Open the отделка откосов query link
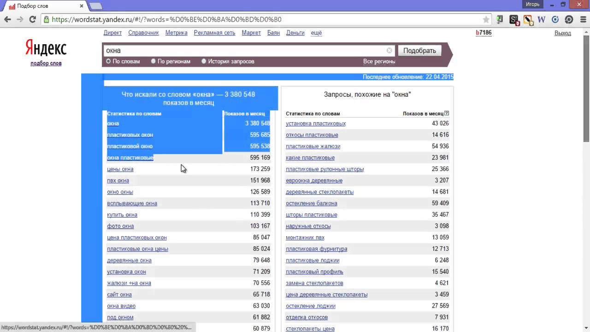 click(307, 317)
